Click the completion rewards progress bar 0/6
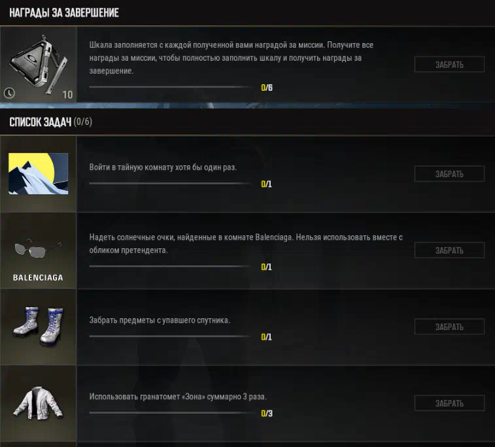495x447 pixels. [171, 87]
